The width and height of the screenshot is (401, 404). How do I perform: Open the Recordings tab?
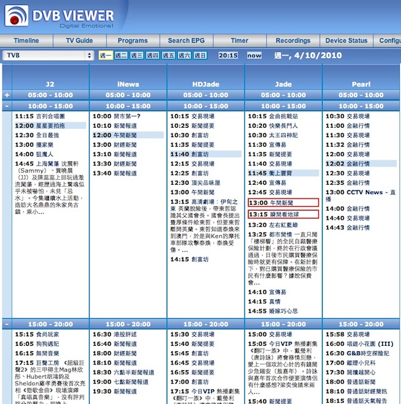pos(293,41)
